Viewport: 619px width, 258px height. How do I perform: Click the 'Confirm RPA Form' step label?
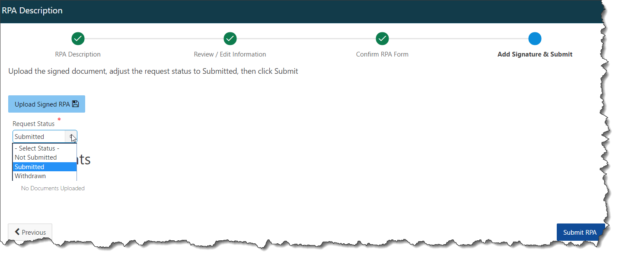[382, 54]
